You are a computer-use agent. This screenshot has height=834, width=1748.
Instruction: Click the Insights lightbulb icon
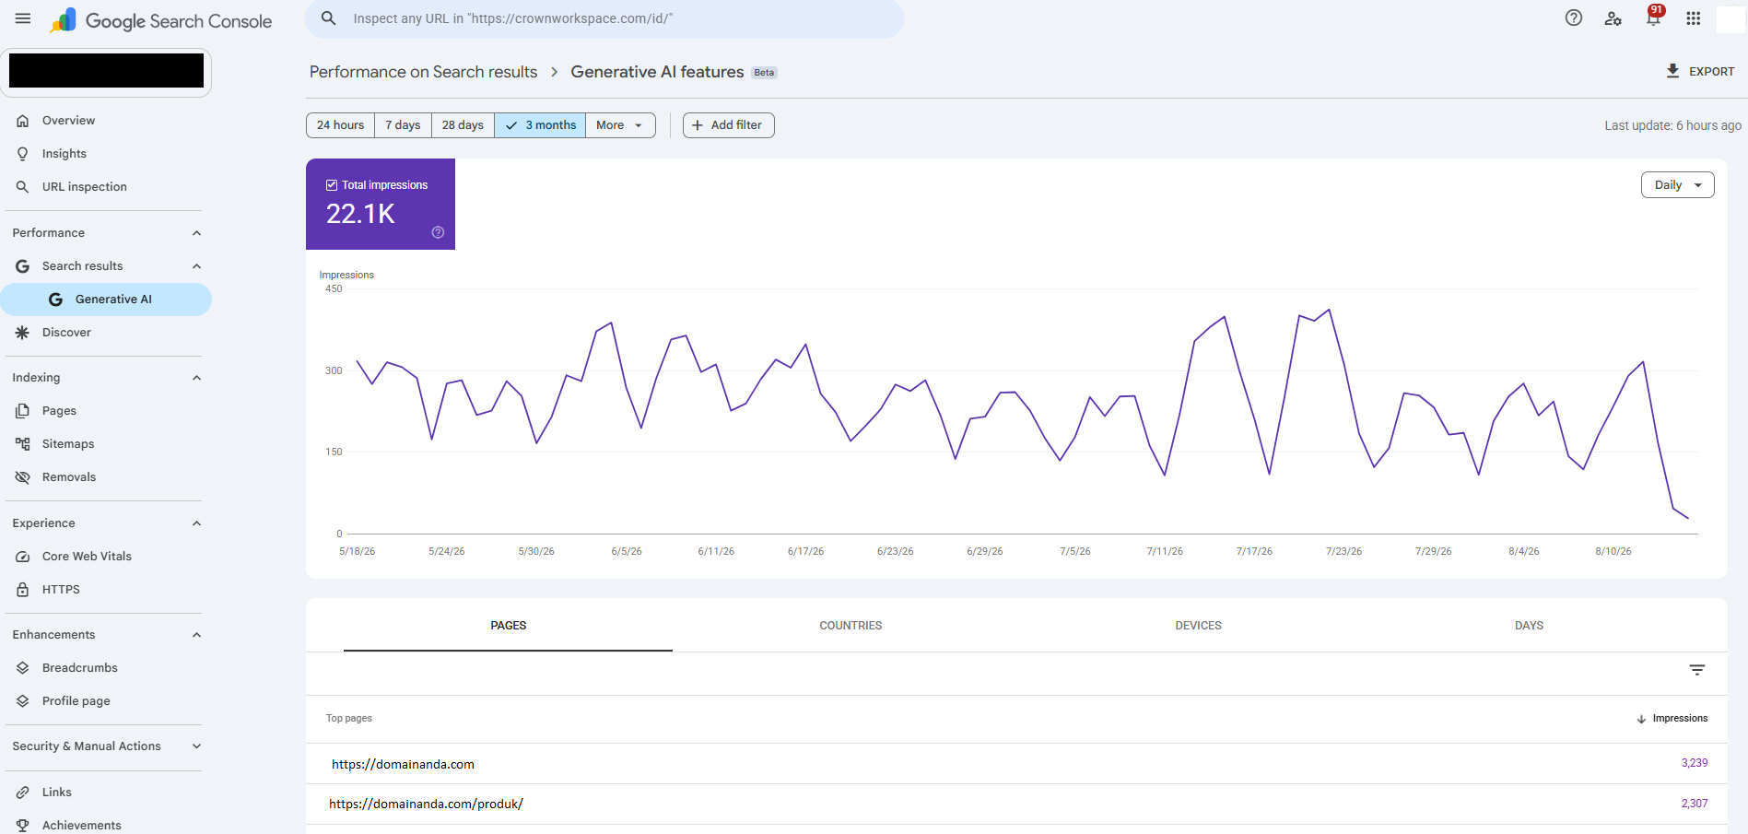[x=23, y=154]
